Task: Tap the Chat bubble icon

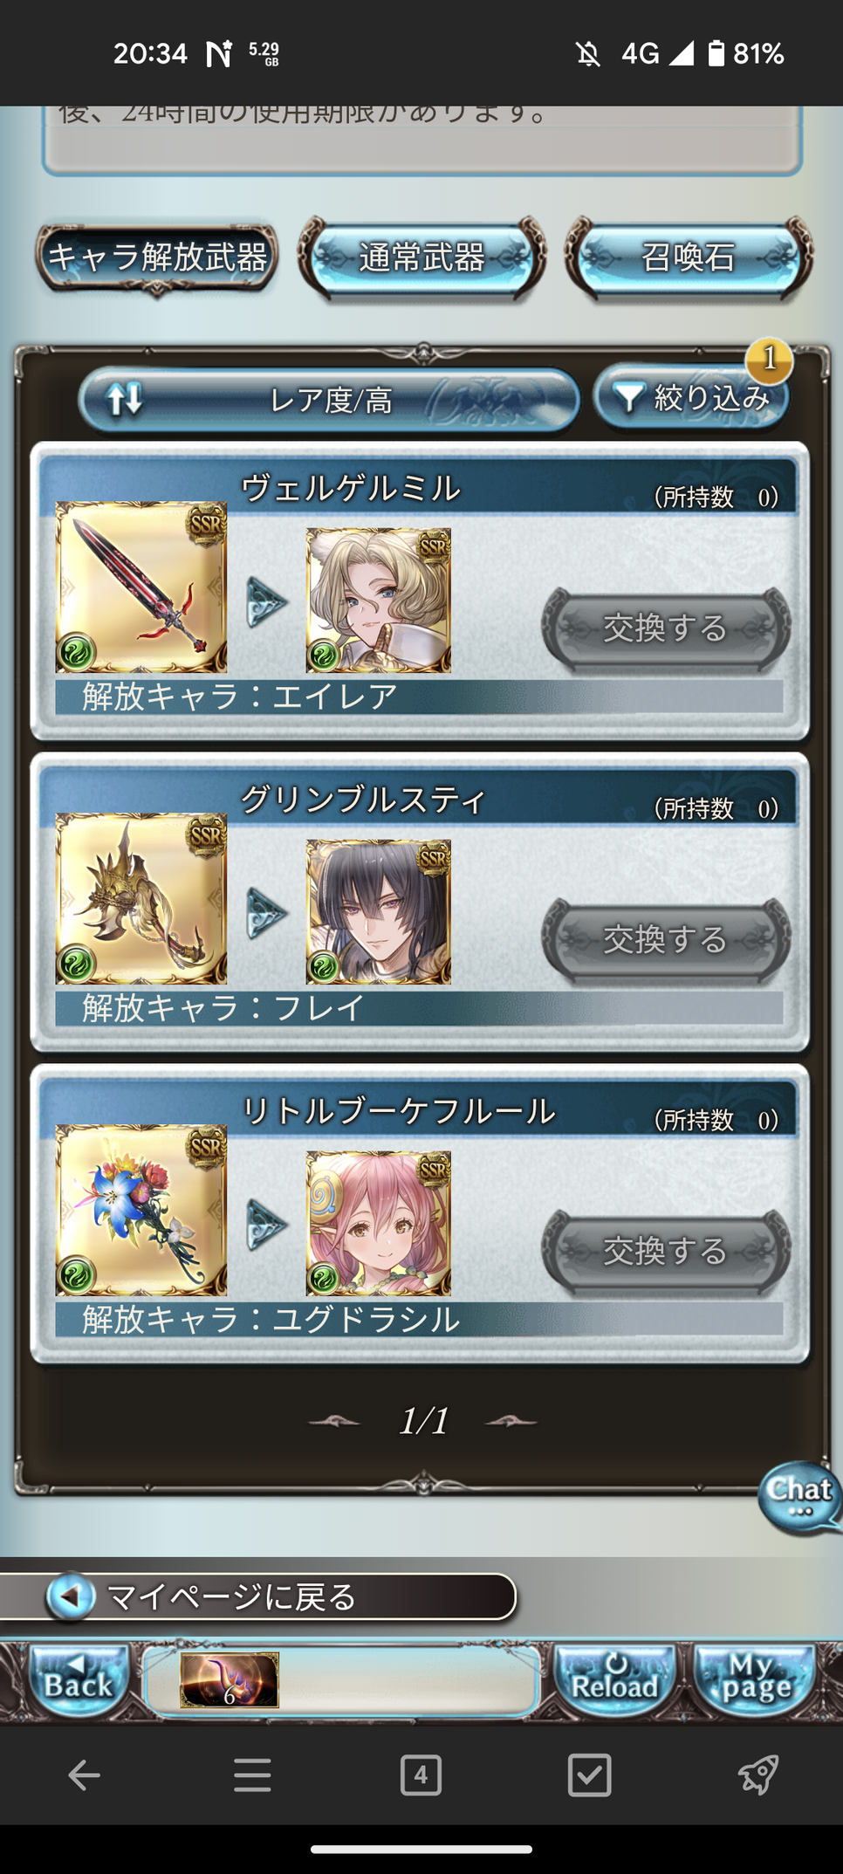Action: tap(799, 1497)
